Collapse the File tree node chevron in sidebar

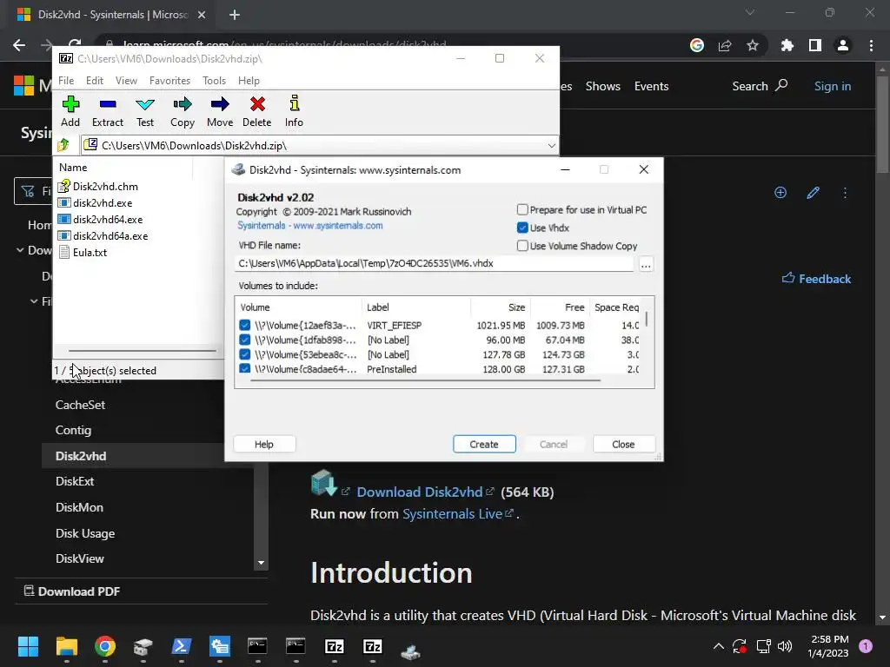[x=34, y=301]
